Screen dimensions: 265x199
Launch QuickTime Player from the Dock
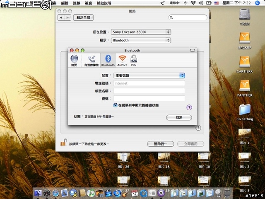click(144, 193)
